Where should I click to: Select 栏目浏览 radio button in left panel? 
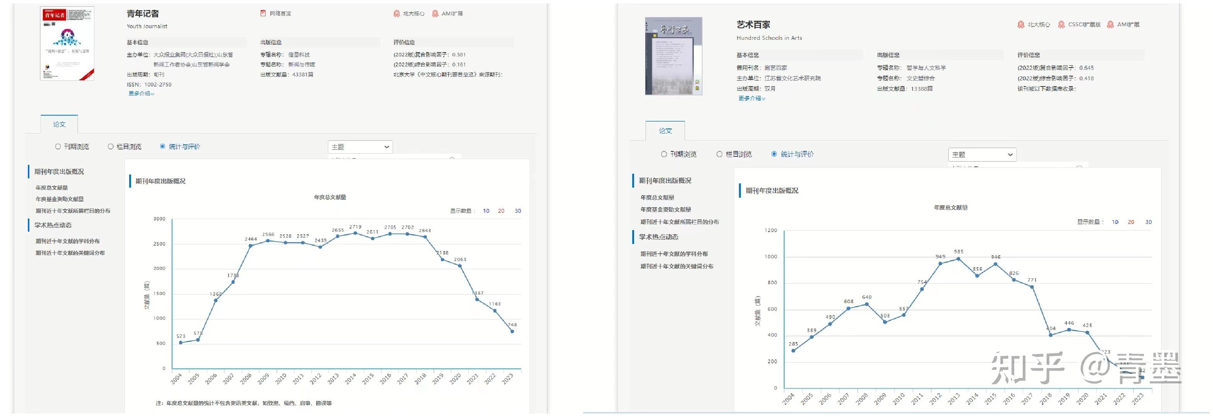pos(111,147)
